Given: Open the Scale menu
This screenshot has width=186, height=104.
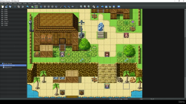Looking at the screenshot, I should click(25, 3).
